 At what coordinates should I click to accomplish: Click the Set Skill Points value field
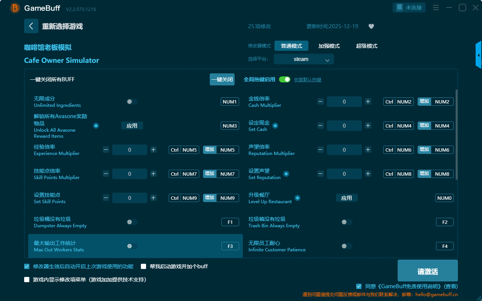130,198
